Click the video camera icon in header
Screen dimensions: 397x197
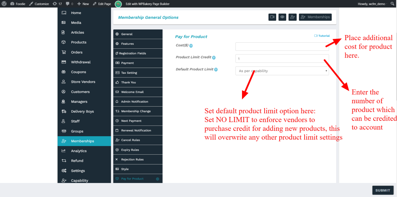272,17
